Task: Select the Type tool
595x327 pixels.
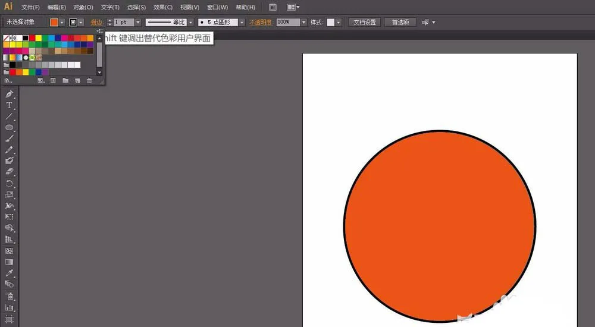Action: coord(9,105)
